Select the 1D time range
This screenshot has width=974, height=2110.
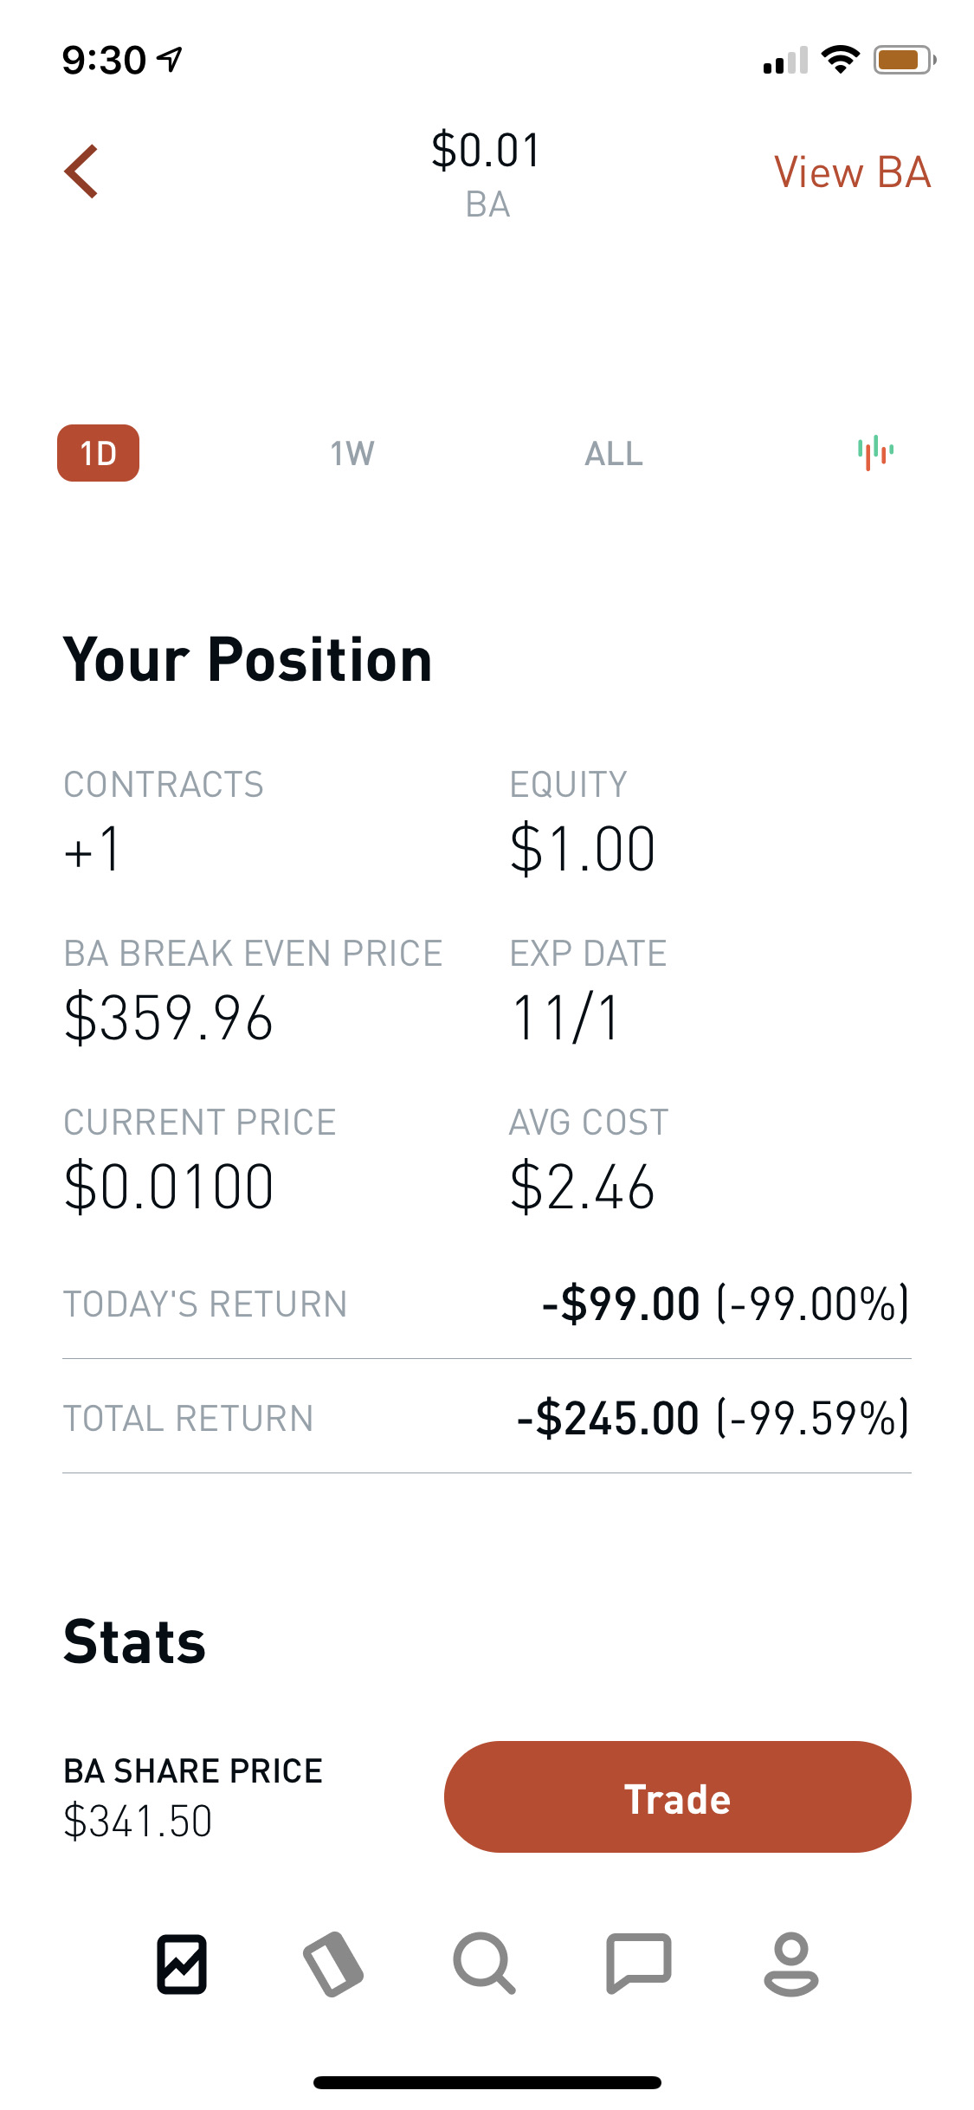pos(98,453)
